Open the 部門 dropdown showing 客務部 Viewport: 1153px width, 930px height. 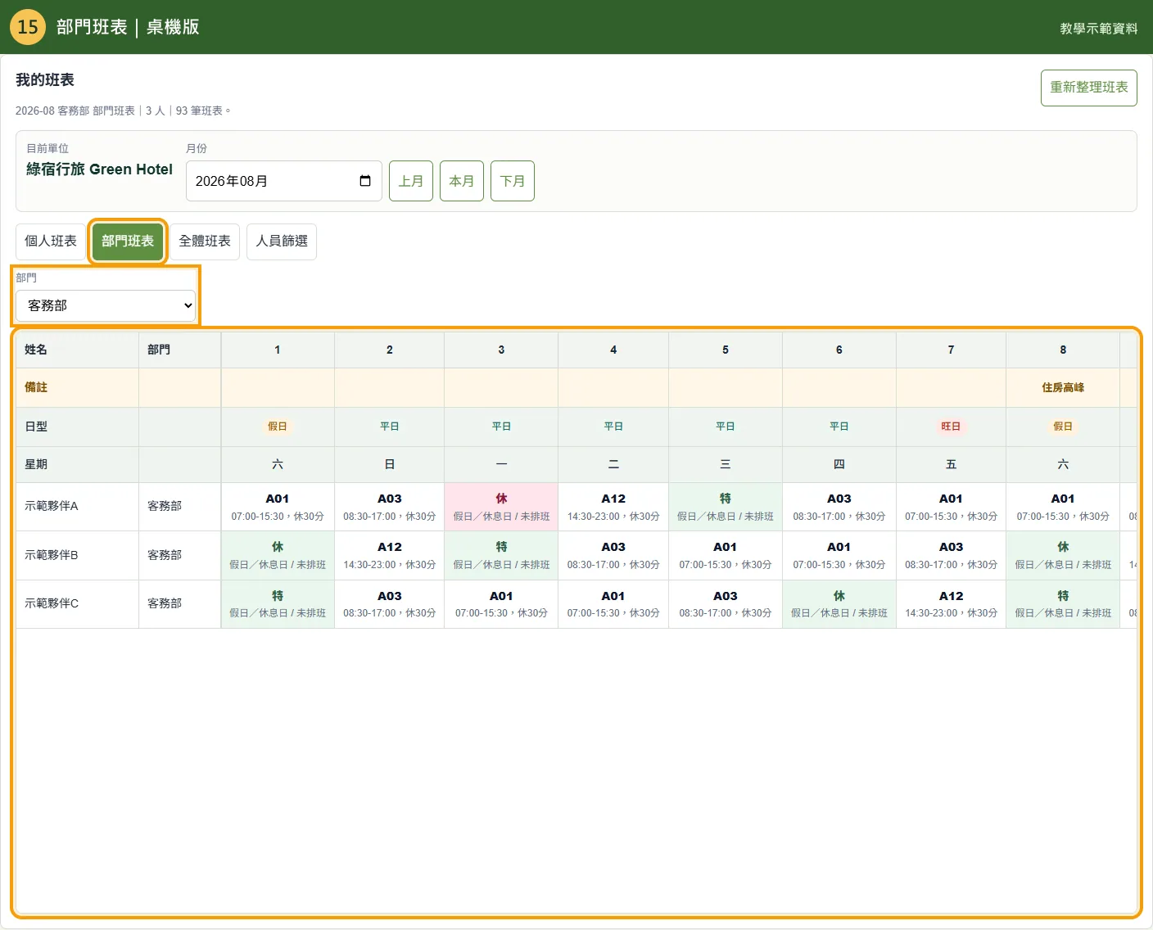tap(106, 305)
